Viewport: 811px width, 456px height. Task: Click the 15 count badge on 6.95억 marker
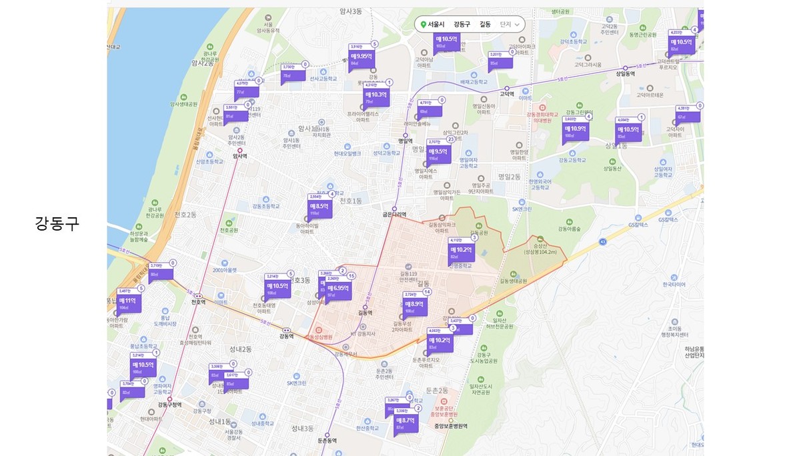point(351,275)
